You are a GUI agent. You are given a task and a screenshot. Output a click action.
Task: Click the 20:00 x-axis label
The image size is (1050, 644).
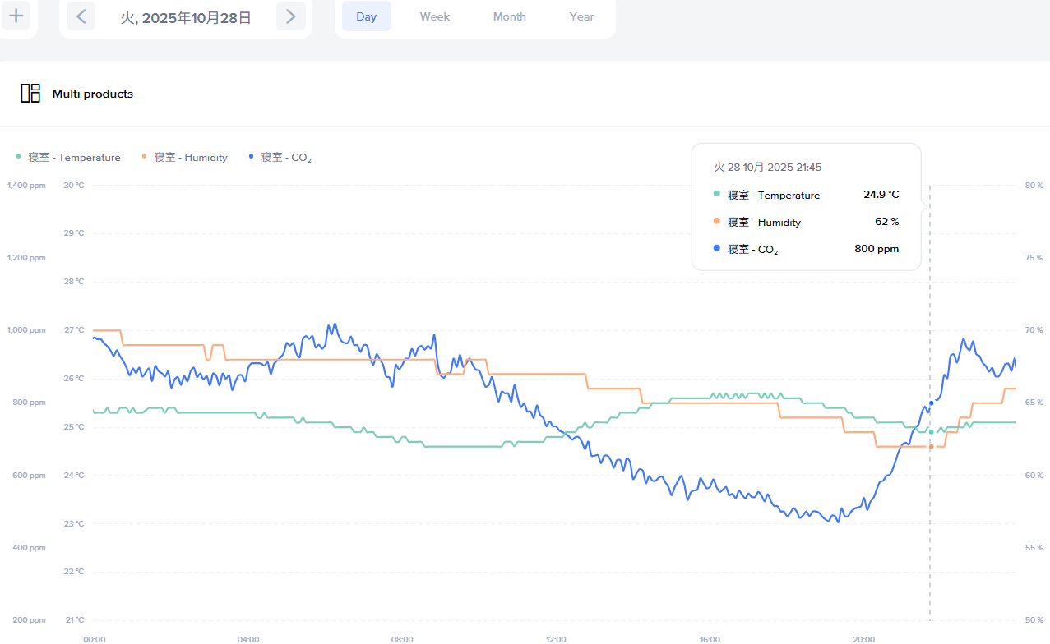pyautogui.click(x=864, y=639)
